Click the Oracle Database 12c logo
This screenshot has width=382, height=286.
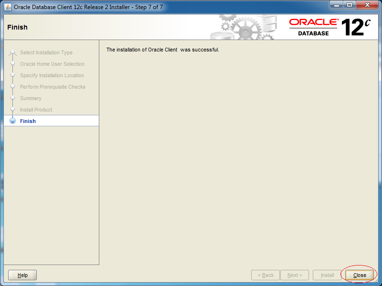coord(330,28)
